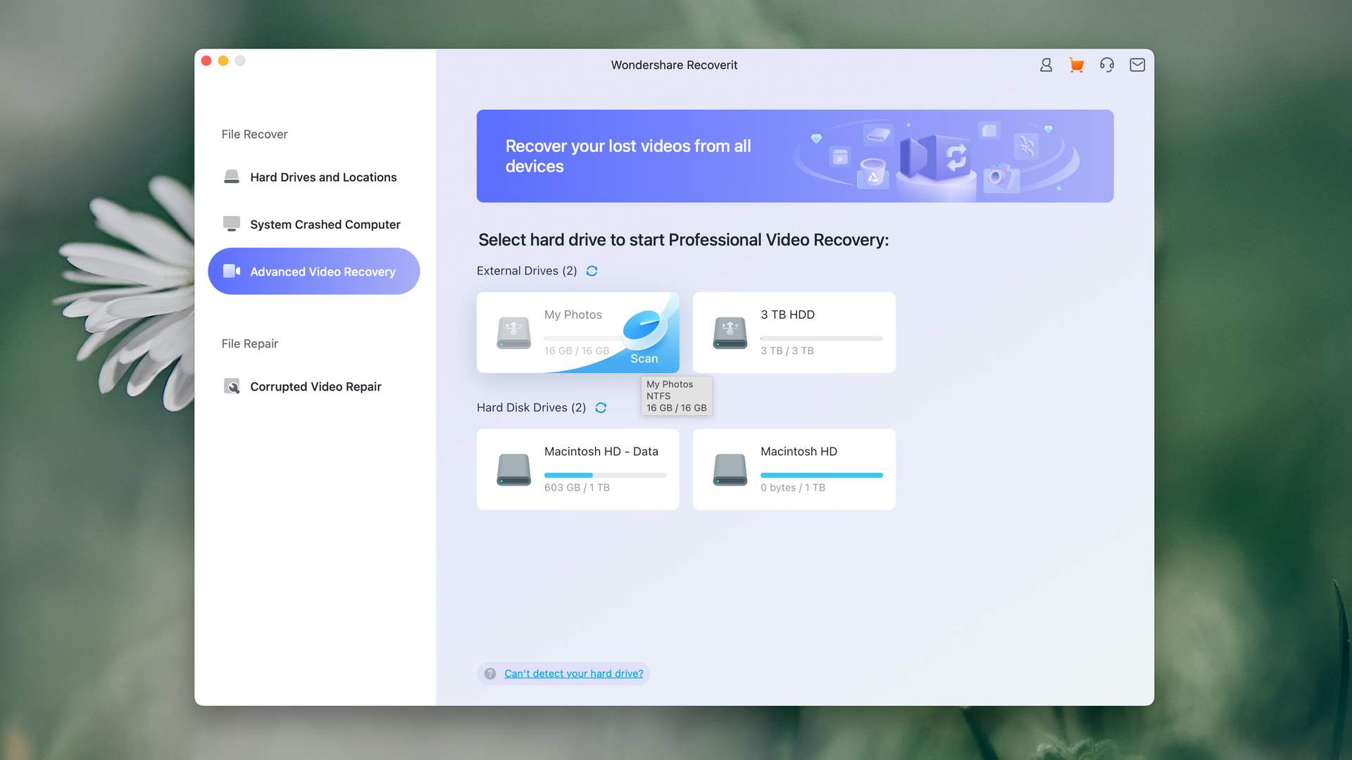Click the 3 TB HDD drive name

tap(787, 315)
